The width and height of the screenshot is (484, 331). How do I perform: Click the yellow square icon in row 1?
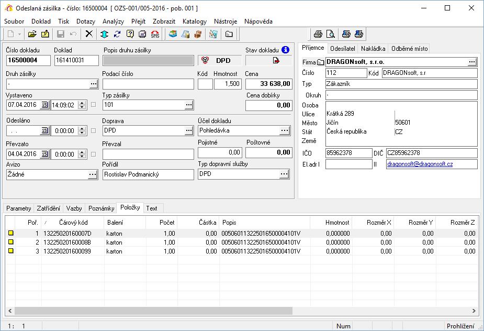[x=11, y=233]
